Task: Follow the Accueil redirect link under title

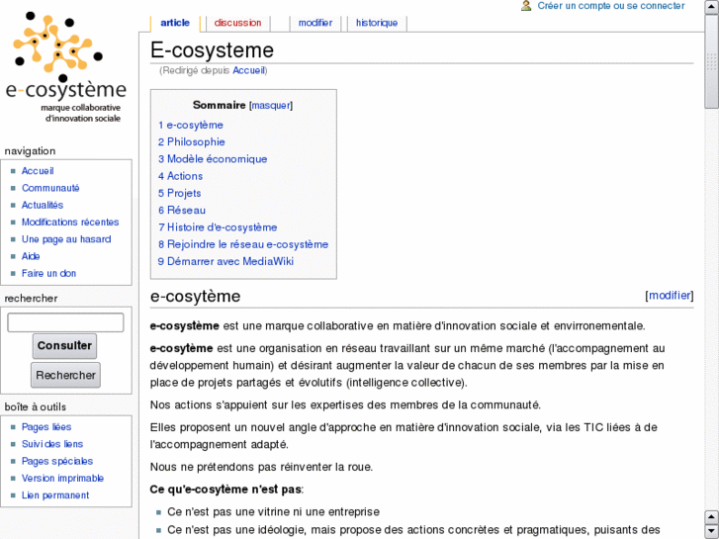Action: (x=248, y=70)
